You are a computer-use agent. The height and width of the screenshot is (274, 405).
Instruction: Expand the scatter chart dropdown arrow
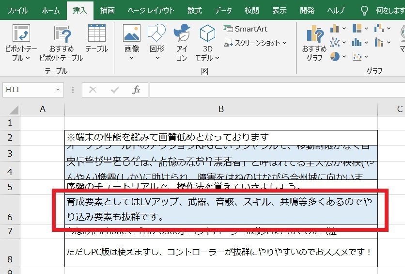click(367, 56)
